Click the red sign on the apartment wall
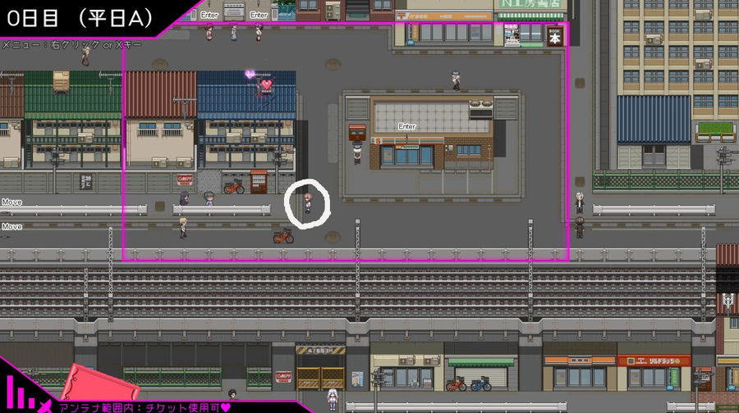739x413 pixels. [x=185, y=179]
